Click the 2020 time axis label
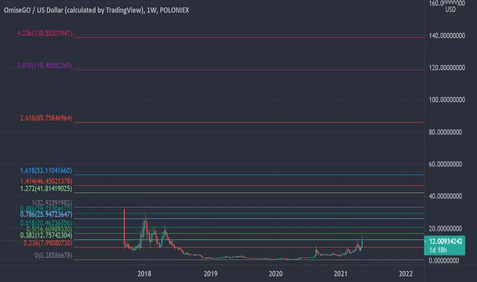 tap(276, 274)
